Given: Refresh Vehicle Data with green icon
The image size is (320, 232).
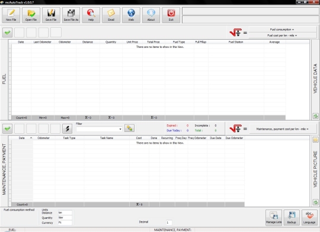Looking at the screenshot, I should coord(315,116).
